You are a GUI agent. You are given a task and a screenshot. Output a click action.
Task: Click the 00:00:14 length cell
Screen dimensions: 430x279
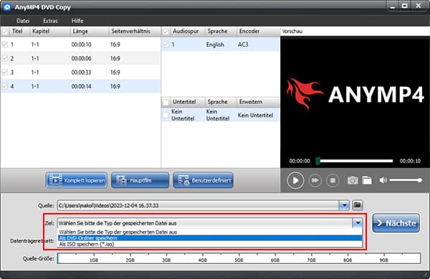tap(81, 86)
